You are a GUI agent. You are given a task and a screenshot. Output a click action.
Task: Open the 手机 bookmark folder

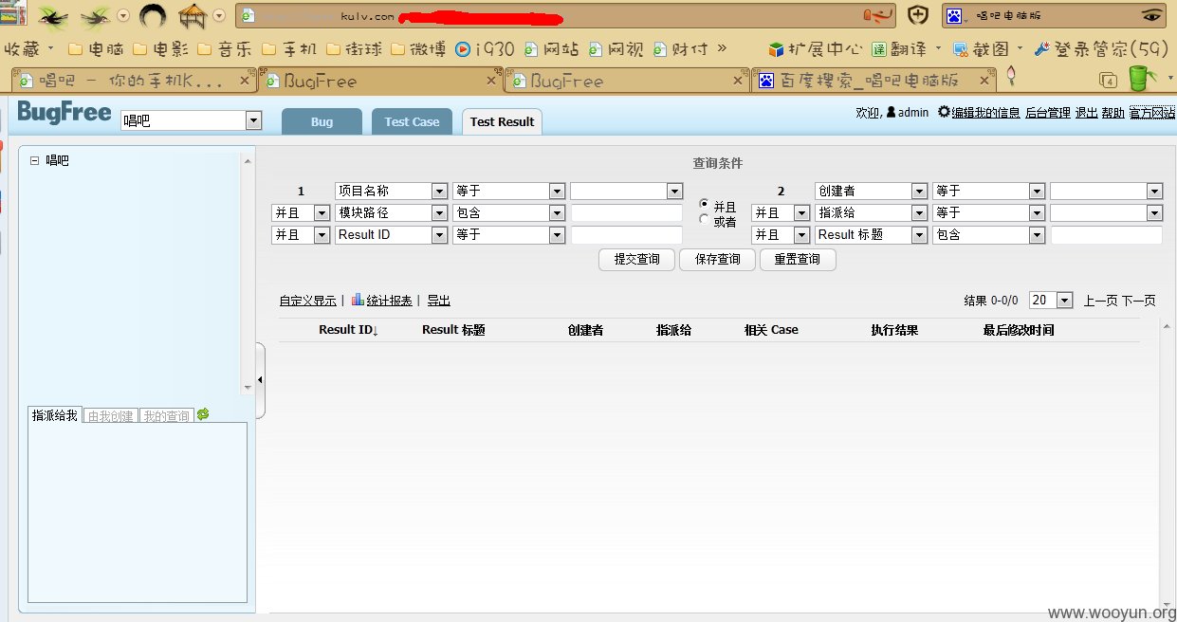(289, 48)
